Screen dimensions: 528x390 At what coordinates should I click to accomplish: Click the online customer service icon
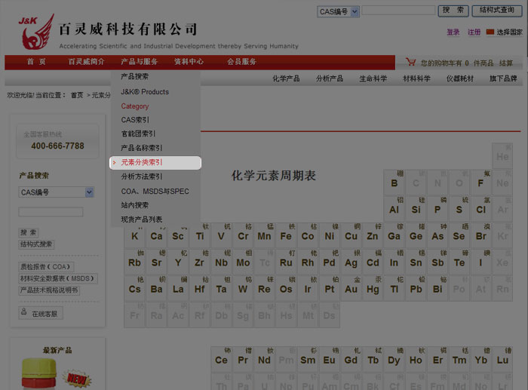point(24,312)
